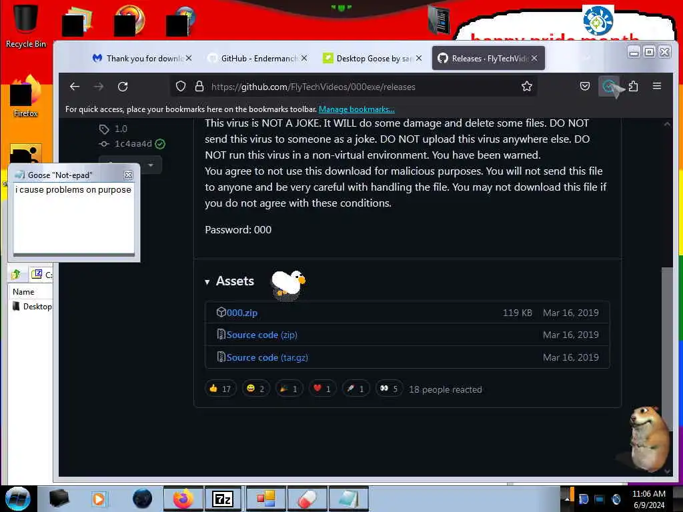
Task: Open the tracking protection shield icon
Action: [181, 87]
